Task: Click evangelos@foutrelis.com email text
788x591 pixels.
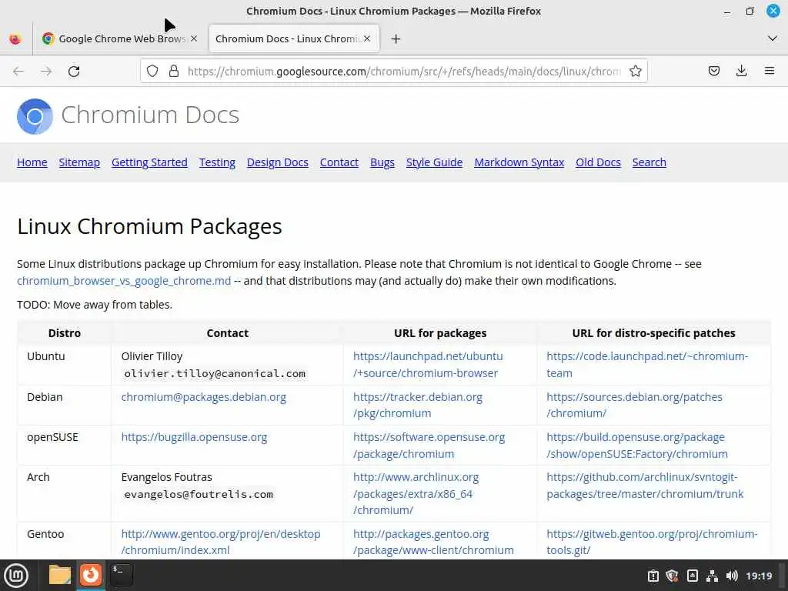Action: [199, 495]
